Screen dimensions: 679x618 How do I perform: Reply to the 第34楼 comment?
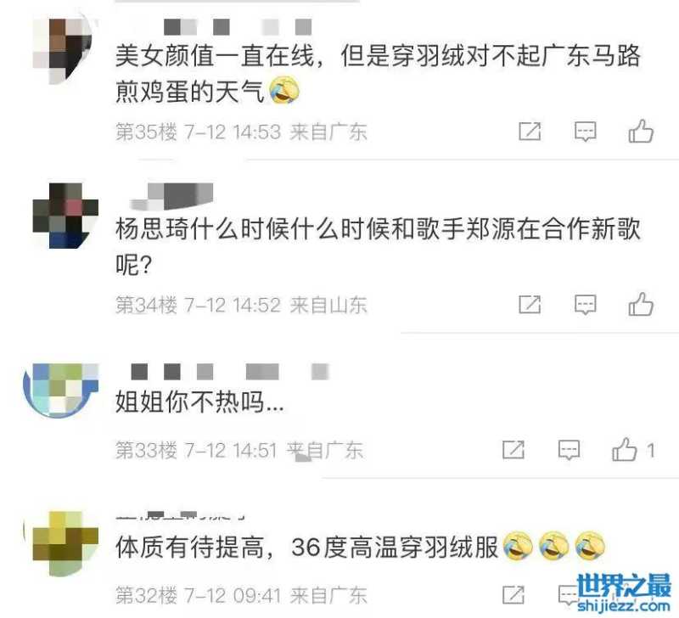[x=585, y=305]
